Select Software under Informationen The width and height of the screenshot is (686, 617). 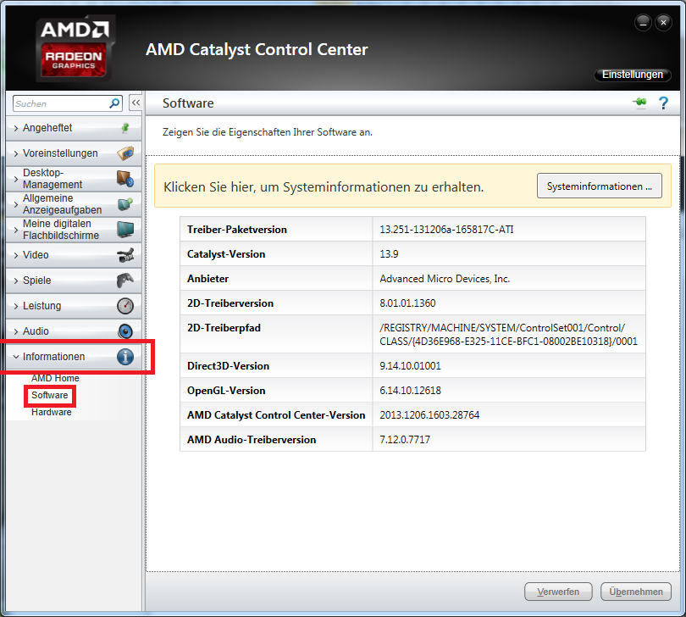tap(49, 395)
